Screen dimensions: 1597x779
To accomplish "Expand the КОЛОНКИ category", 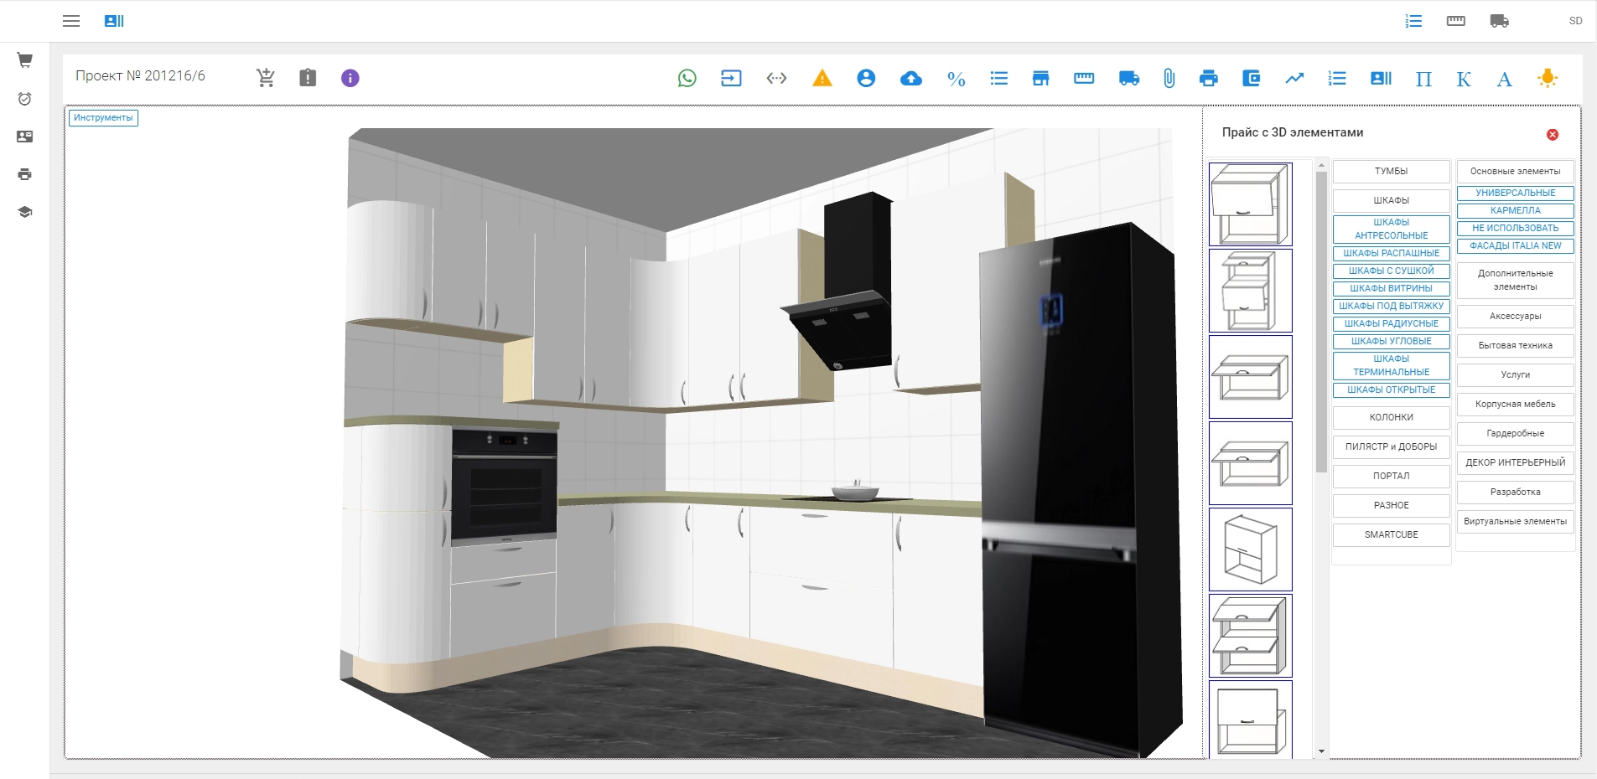I will tap(1391, 417).
